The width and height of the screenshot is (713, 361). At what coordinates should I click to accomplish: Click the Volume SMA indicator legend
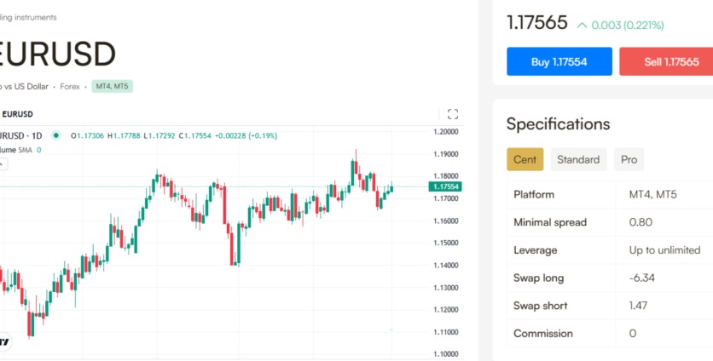pos(19,149)
